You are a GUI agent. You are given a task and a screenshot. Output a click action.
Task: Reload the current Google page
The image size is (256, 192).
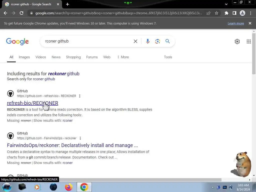pyautogui.click(x=21, y=13)
